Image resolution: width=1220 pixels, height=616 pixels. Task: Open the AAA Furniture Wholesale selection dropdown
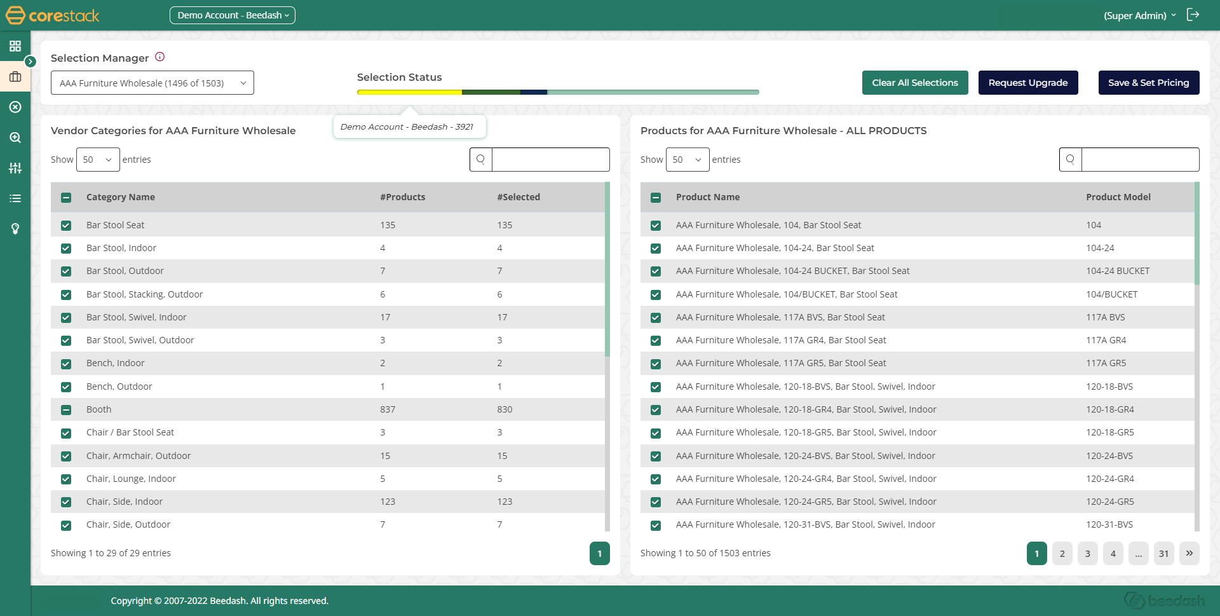tap(152, 83)
